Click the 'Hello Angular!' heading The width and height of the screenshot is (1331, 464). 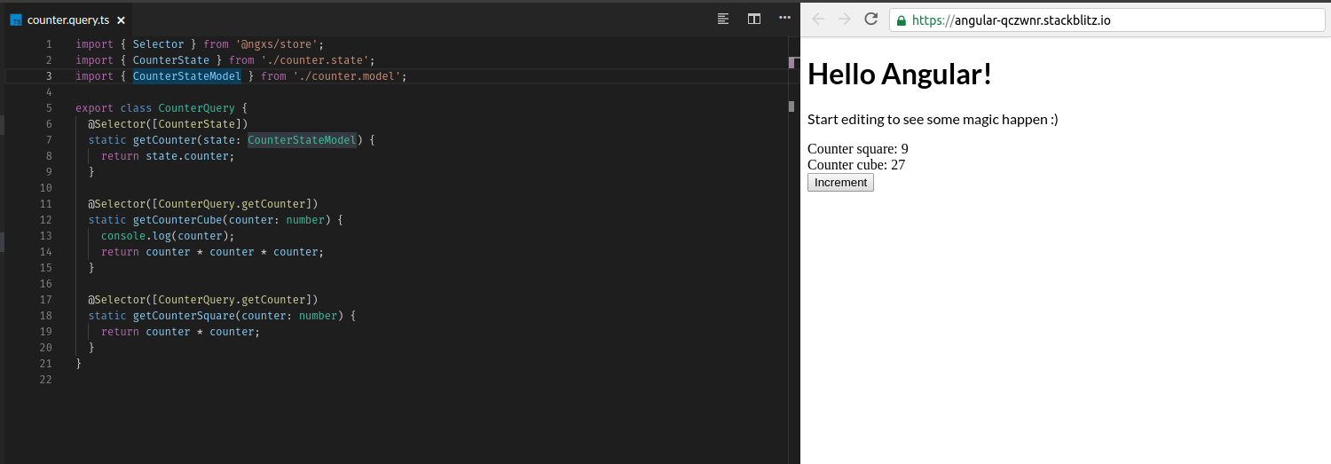click(x=900, y=74)
